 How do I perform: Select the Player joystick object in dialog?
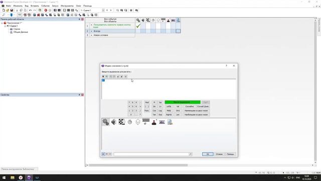(x=154, y=122)
